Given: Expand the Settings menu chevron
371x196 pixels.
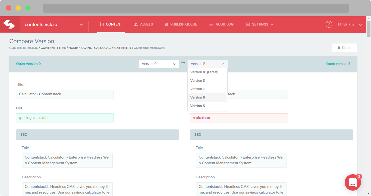Looking at the screenshot, I should pos(272,24).
